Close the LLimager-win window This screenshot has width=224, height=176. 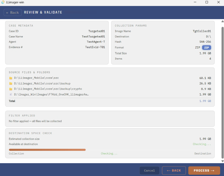click(x=219, y=2)
